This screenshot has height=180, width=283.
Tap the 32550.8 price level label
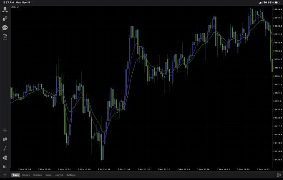(278, 76)
